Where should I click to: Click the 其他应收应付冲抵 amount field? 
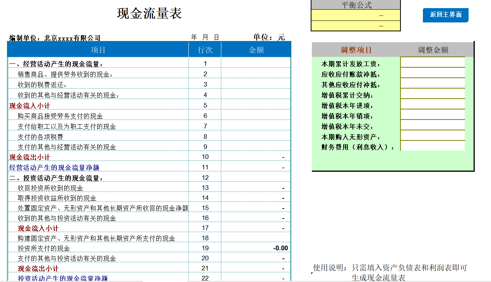pyautogui.click(x=432, y=83)
